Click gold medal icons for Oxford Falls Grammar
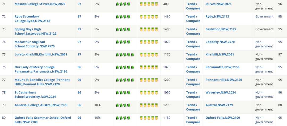 point(149,118)
